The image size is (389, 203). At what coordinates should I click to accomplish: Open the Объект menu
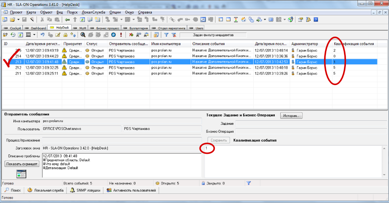(46, 12)
